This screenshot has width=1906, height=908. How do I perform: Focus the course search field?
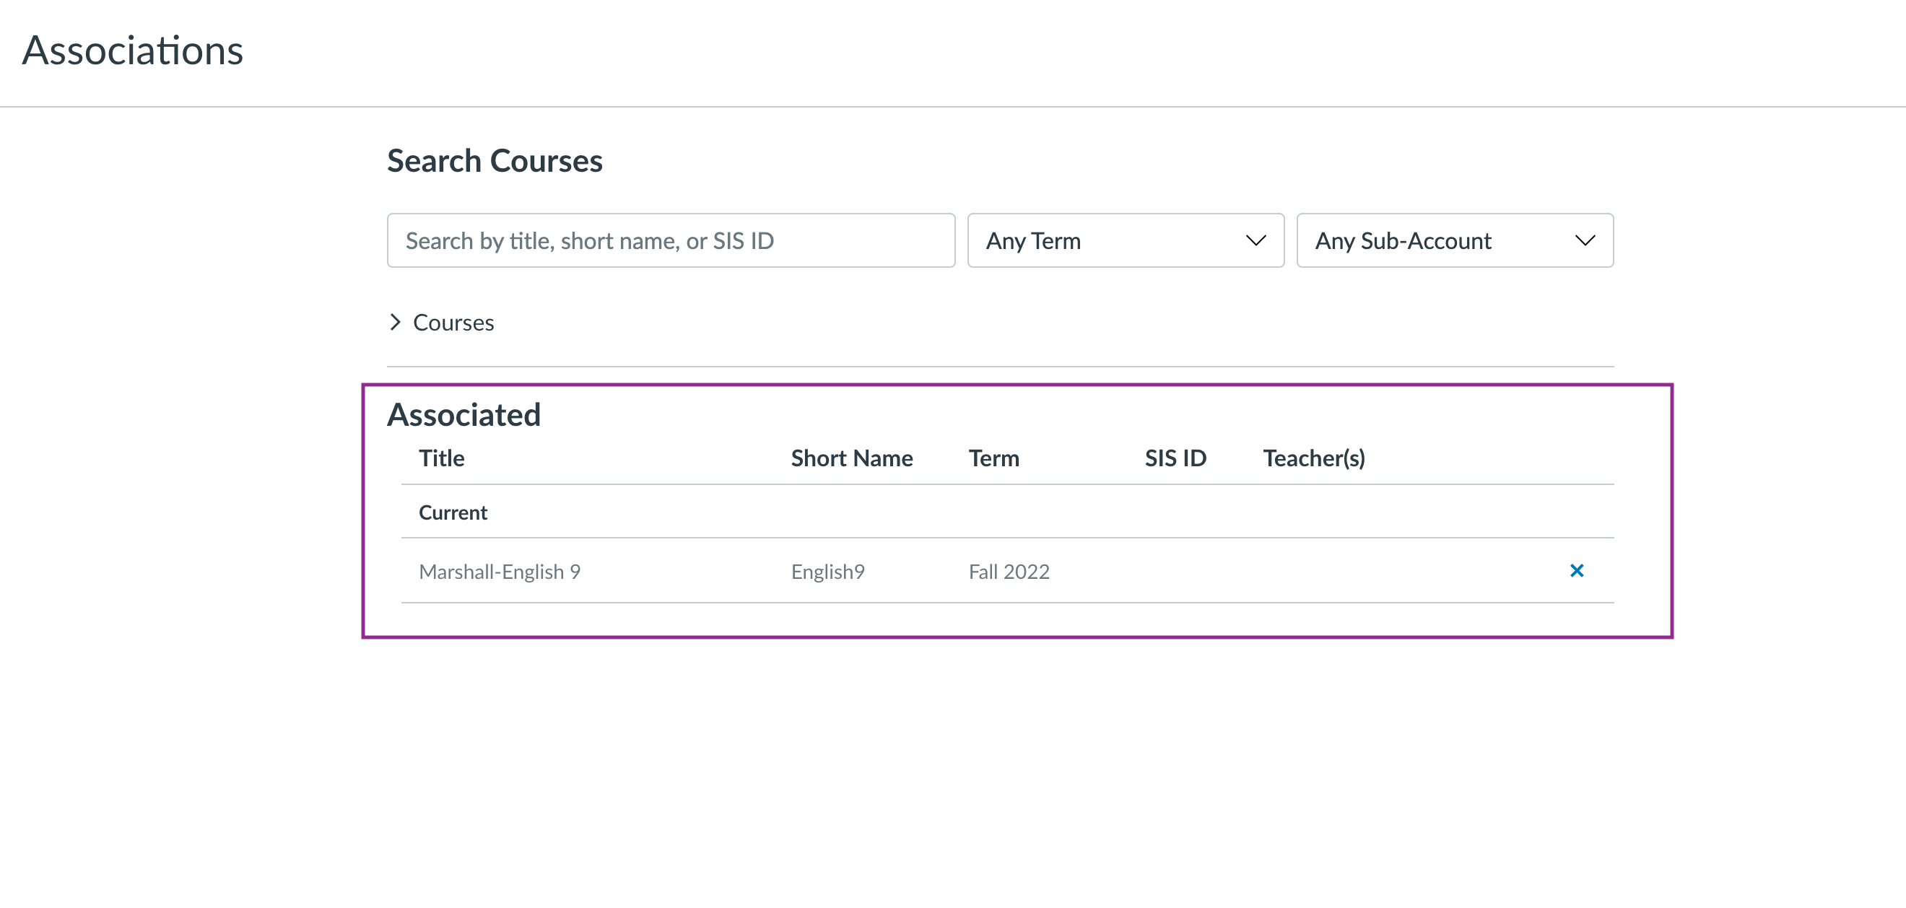671,241
